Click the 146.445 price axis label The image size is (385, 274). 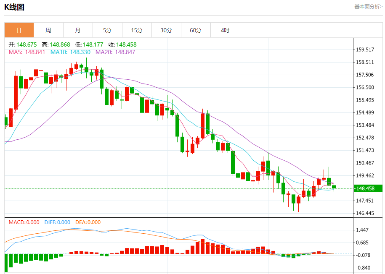(x=365, y=213)
